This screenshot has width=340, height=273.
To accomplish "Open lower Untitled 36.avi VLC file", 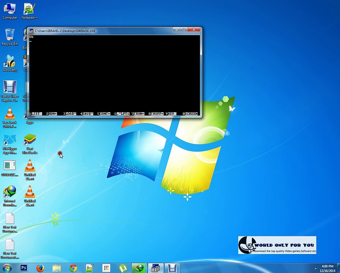I will click(30, 196).
